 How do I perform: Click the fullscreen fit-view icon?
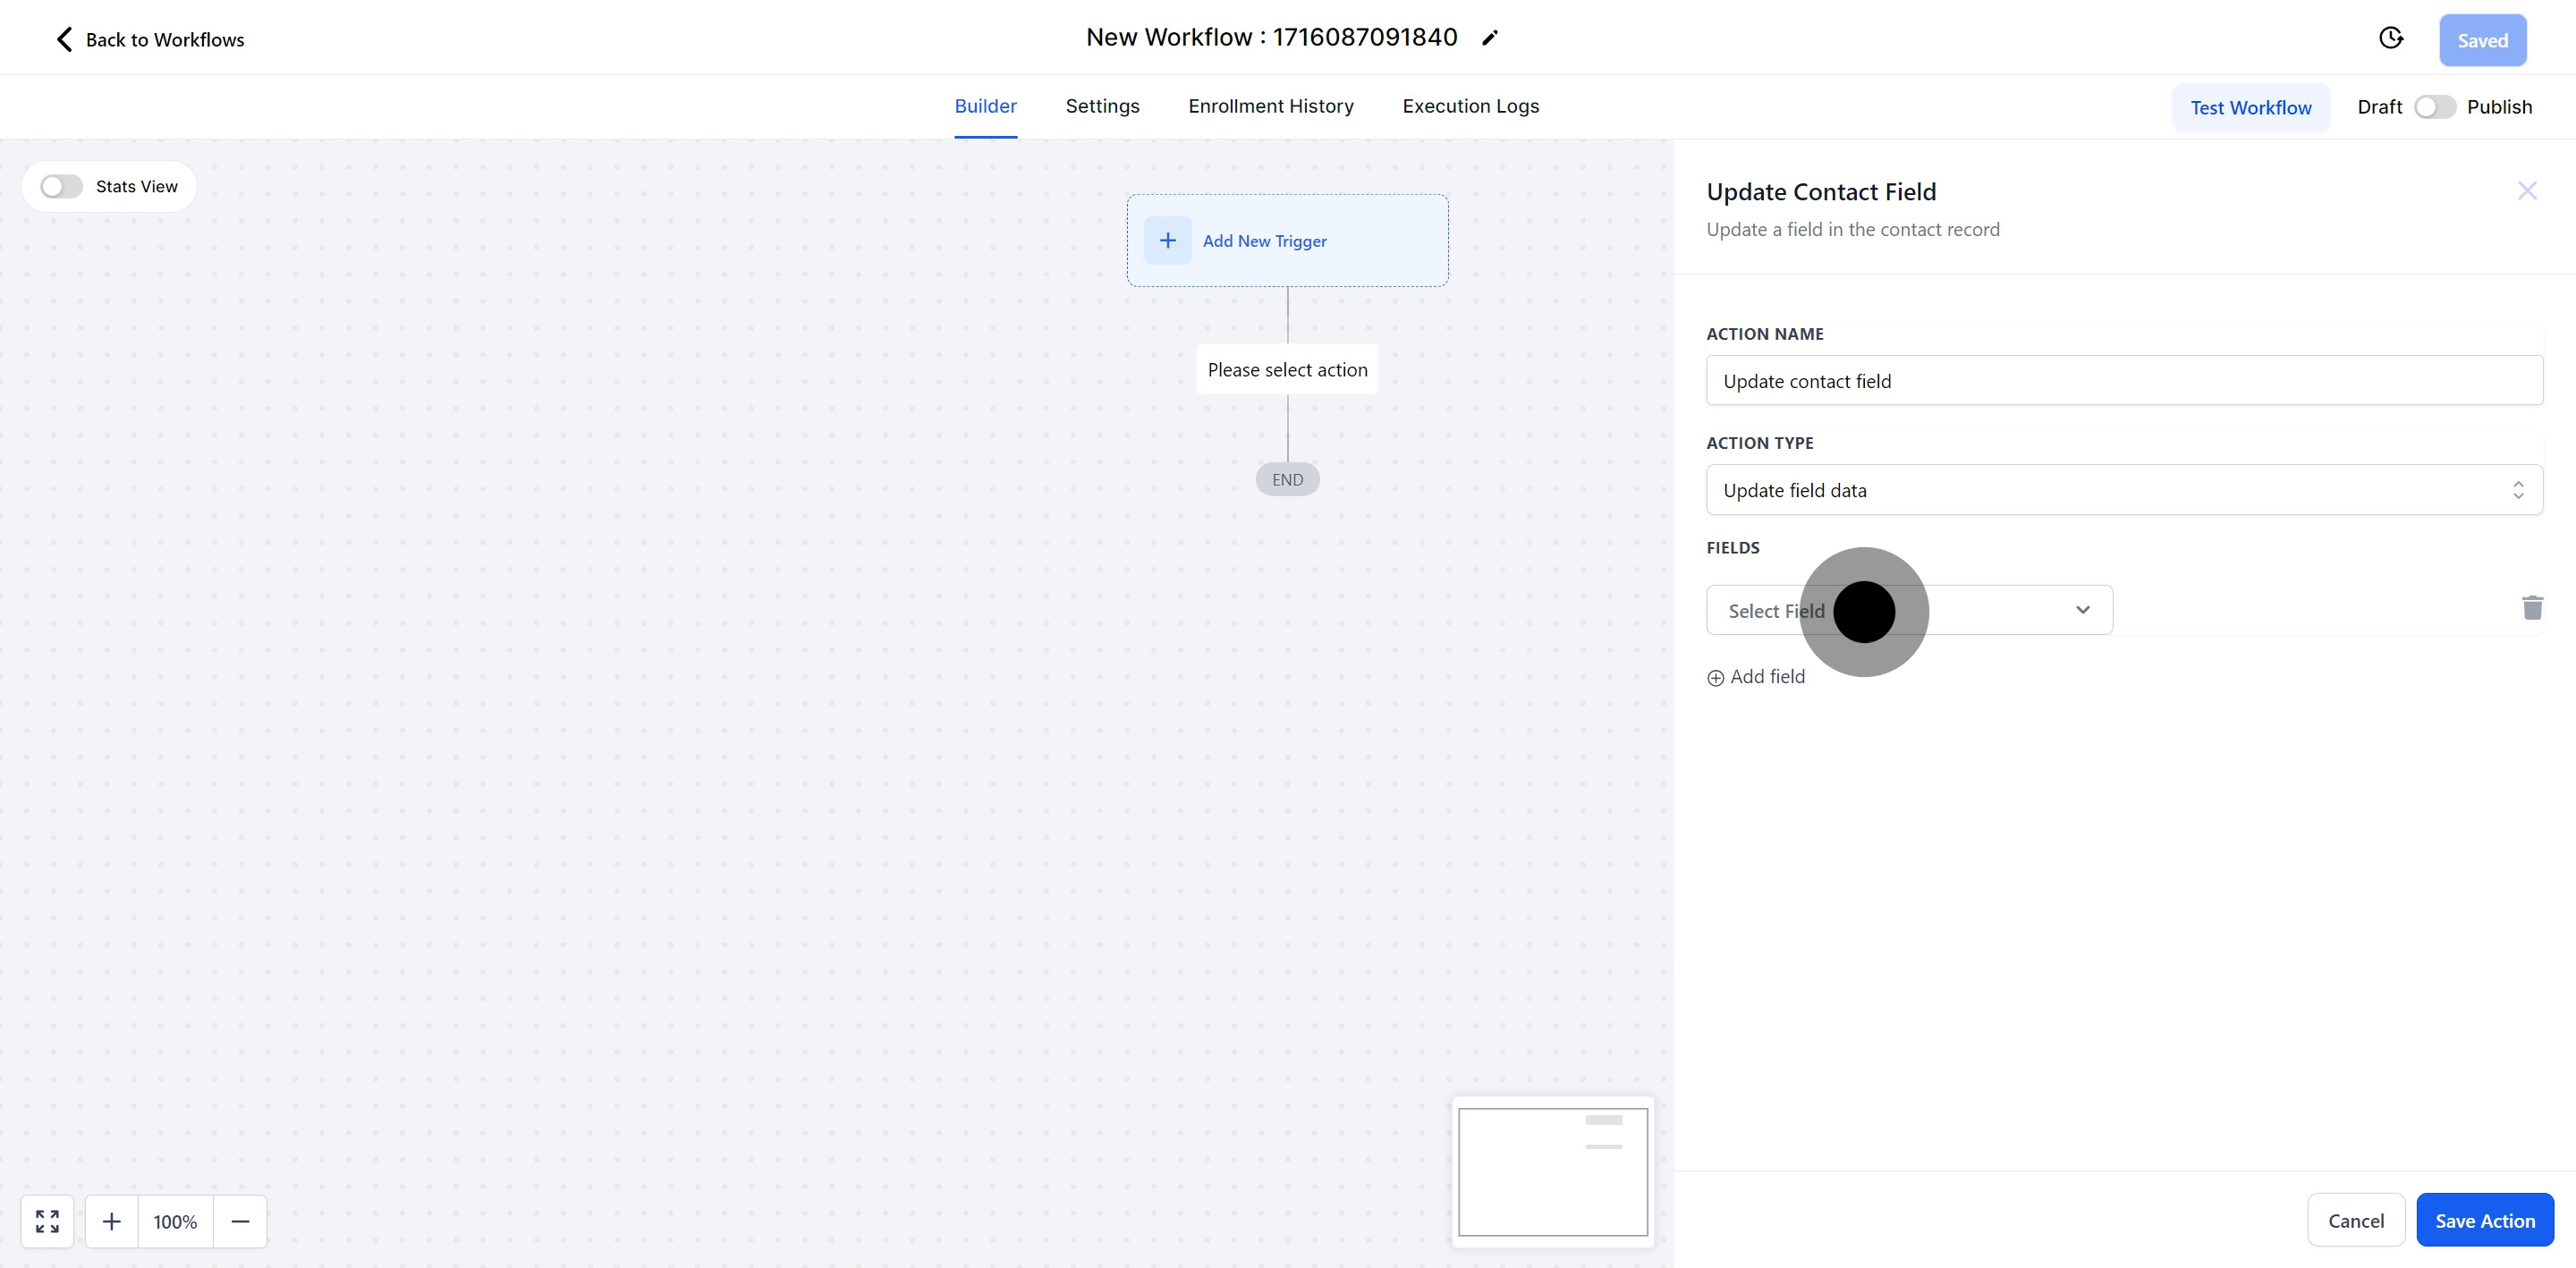tap(47, 1221)
